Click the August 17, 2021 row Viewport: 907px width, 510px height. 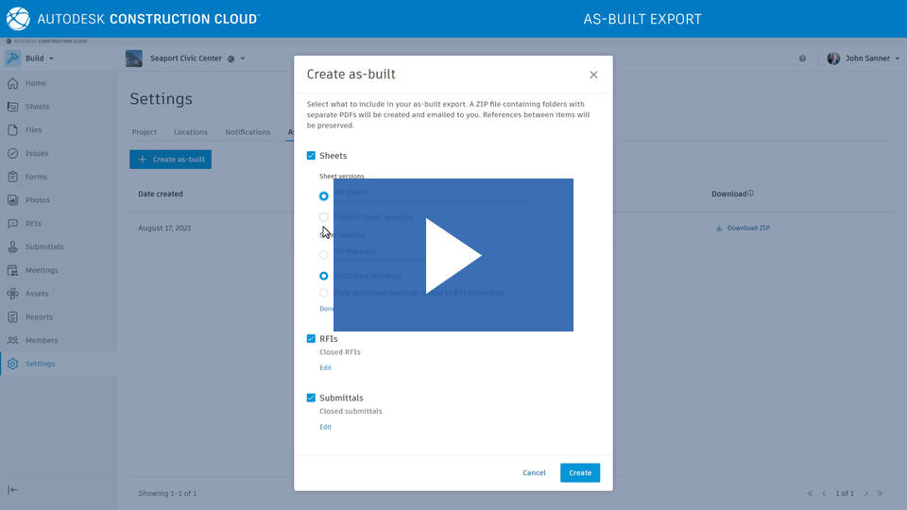pyautogui.click(x=164, y=228)
